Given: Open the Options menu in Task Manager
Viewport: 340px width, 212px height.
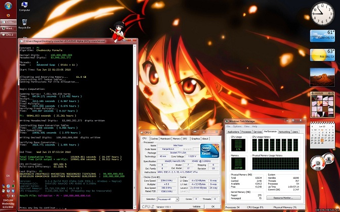Looking at the screenshot, I should [x=238, y=126].
